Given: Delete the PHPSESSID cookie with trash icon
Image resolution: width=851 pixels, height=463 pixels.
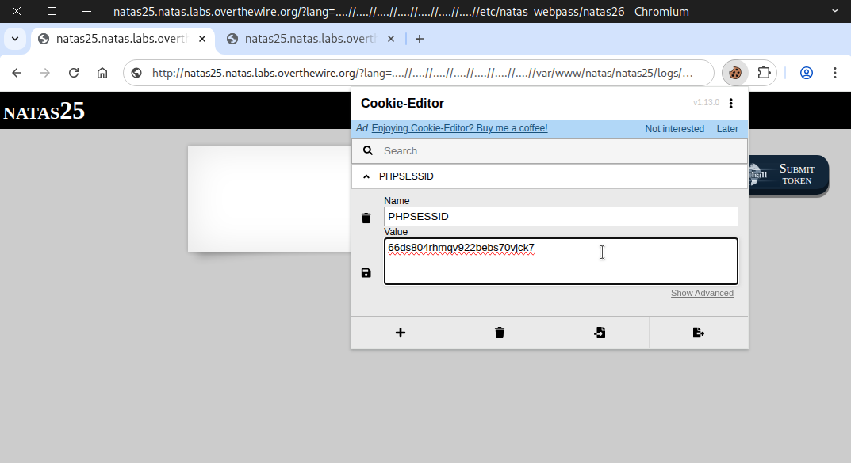Looking at the screenshot, I should click(x=366, y=218).
